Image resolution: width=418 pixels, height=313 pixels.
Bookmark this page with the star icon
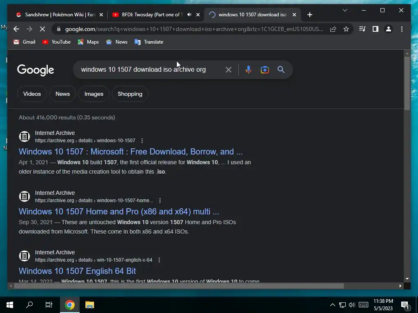[x=346, y=29]
